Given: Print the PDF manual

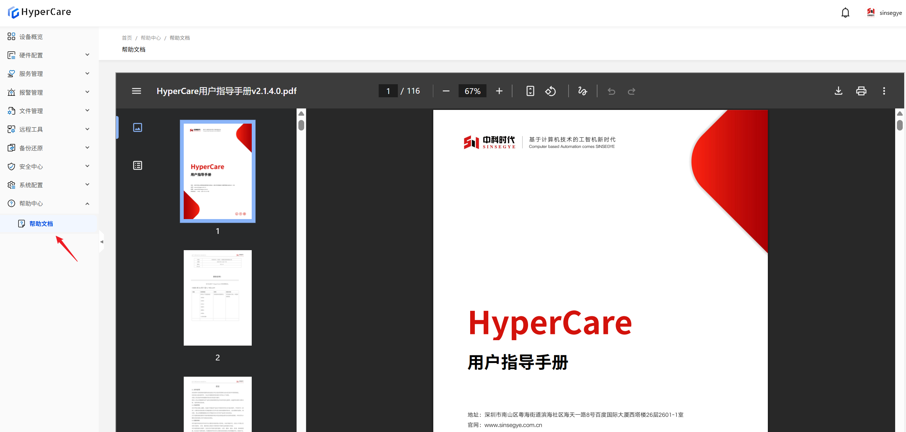Looking at the screenshot, I should [x=861, y=91].
